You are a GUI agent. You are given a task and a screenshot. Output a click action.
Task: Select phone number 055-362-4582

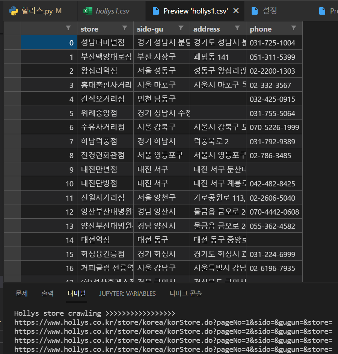point(274,226)
